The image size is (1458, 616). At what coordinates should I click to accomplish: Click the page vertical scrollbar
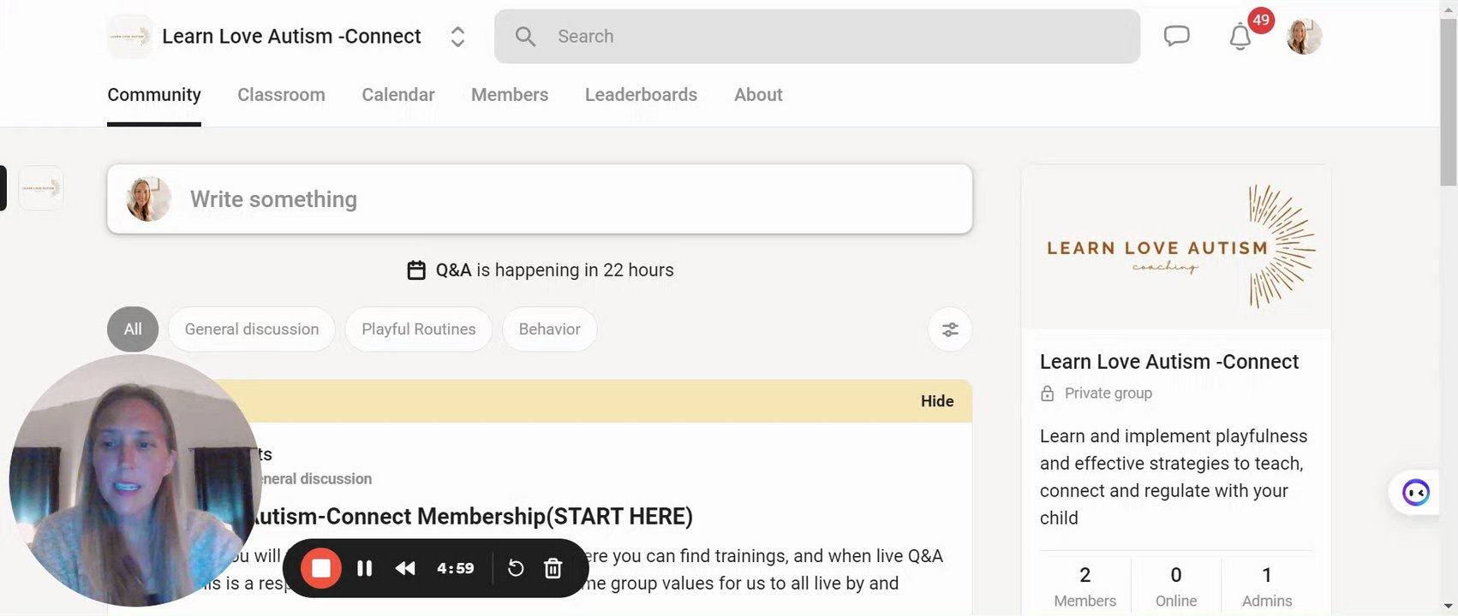pyautogui.click(x=1449, y=101)
